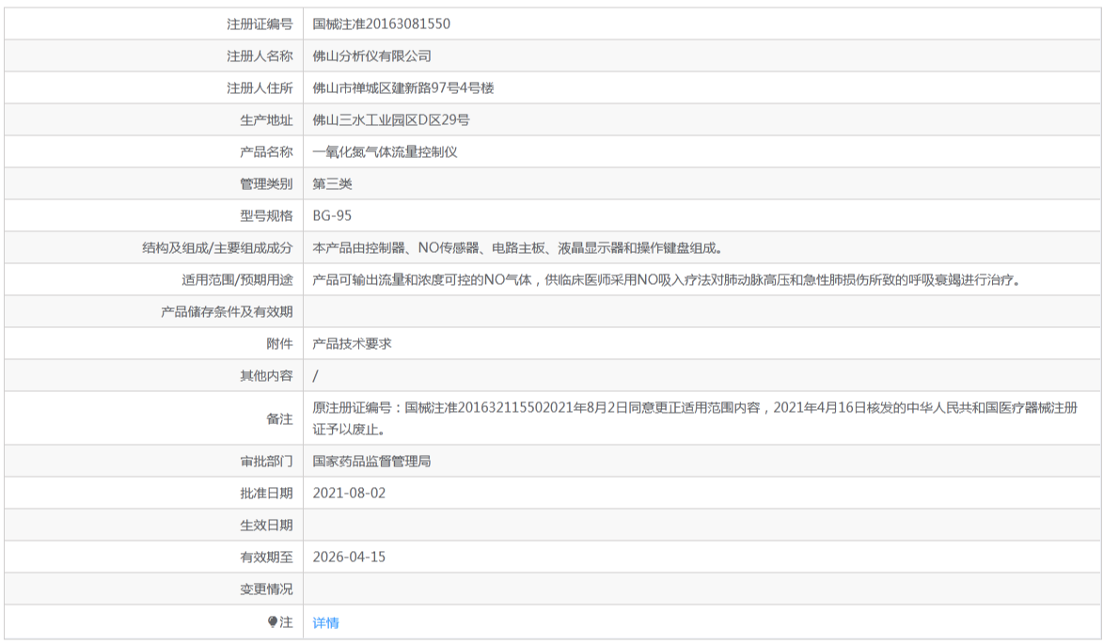The image size is (1103, 644).
Task: Click the structure and composition description text
Action: [x=517, y=248]
